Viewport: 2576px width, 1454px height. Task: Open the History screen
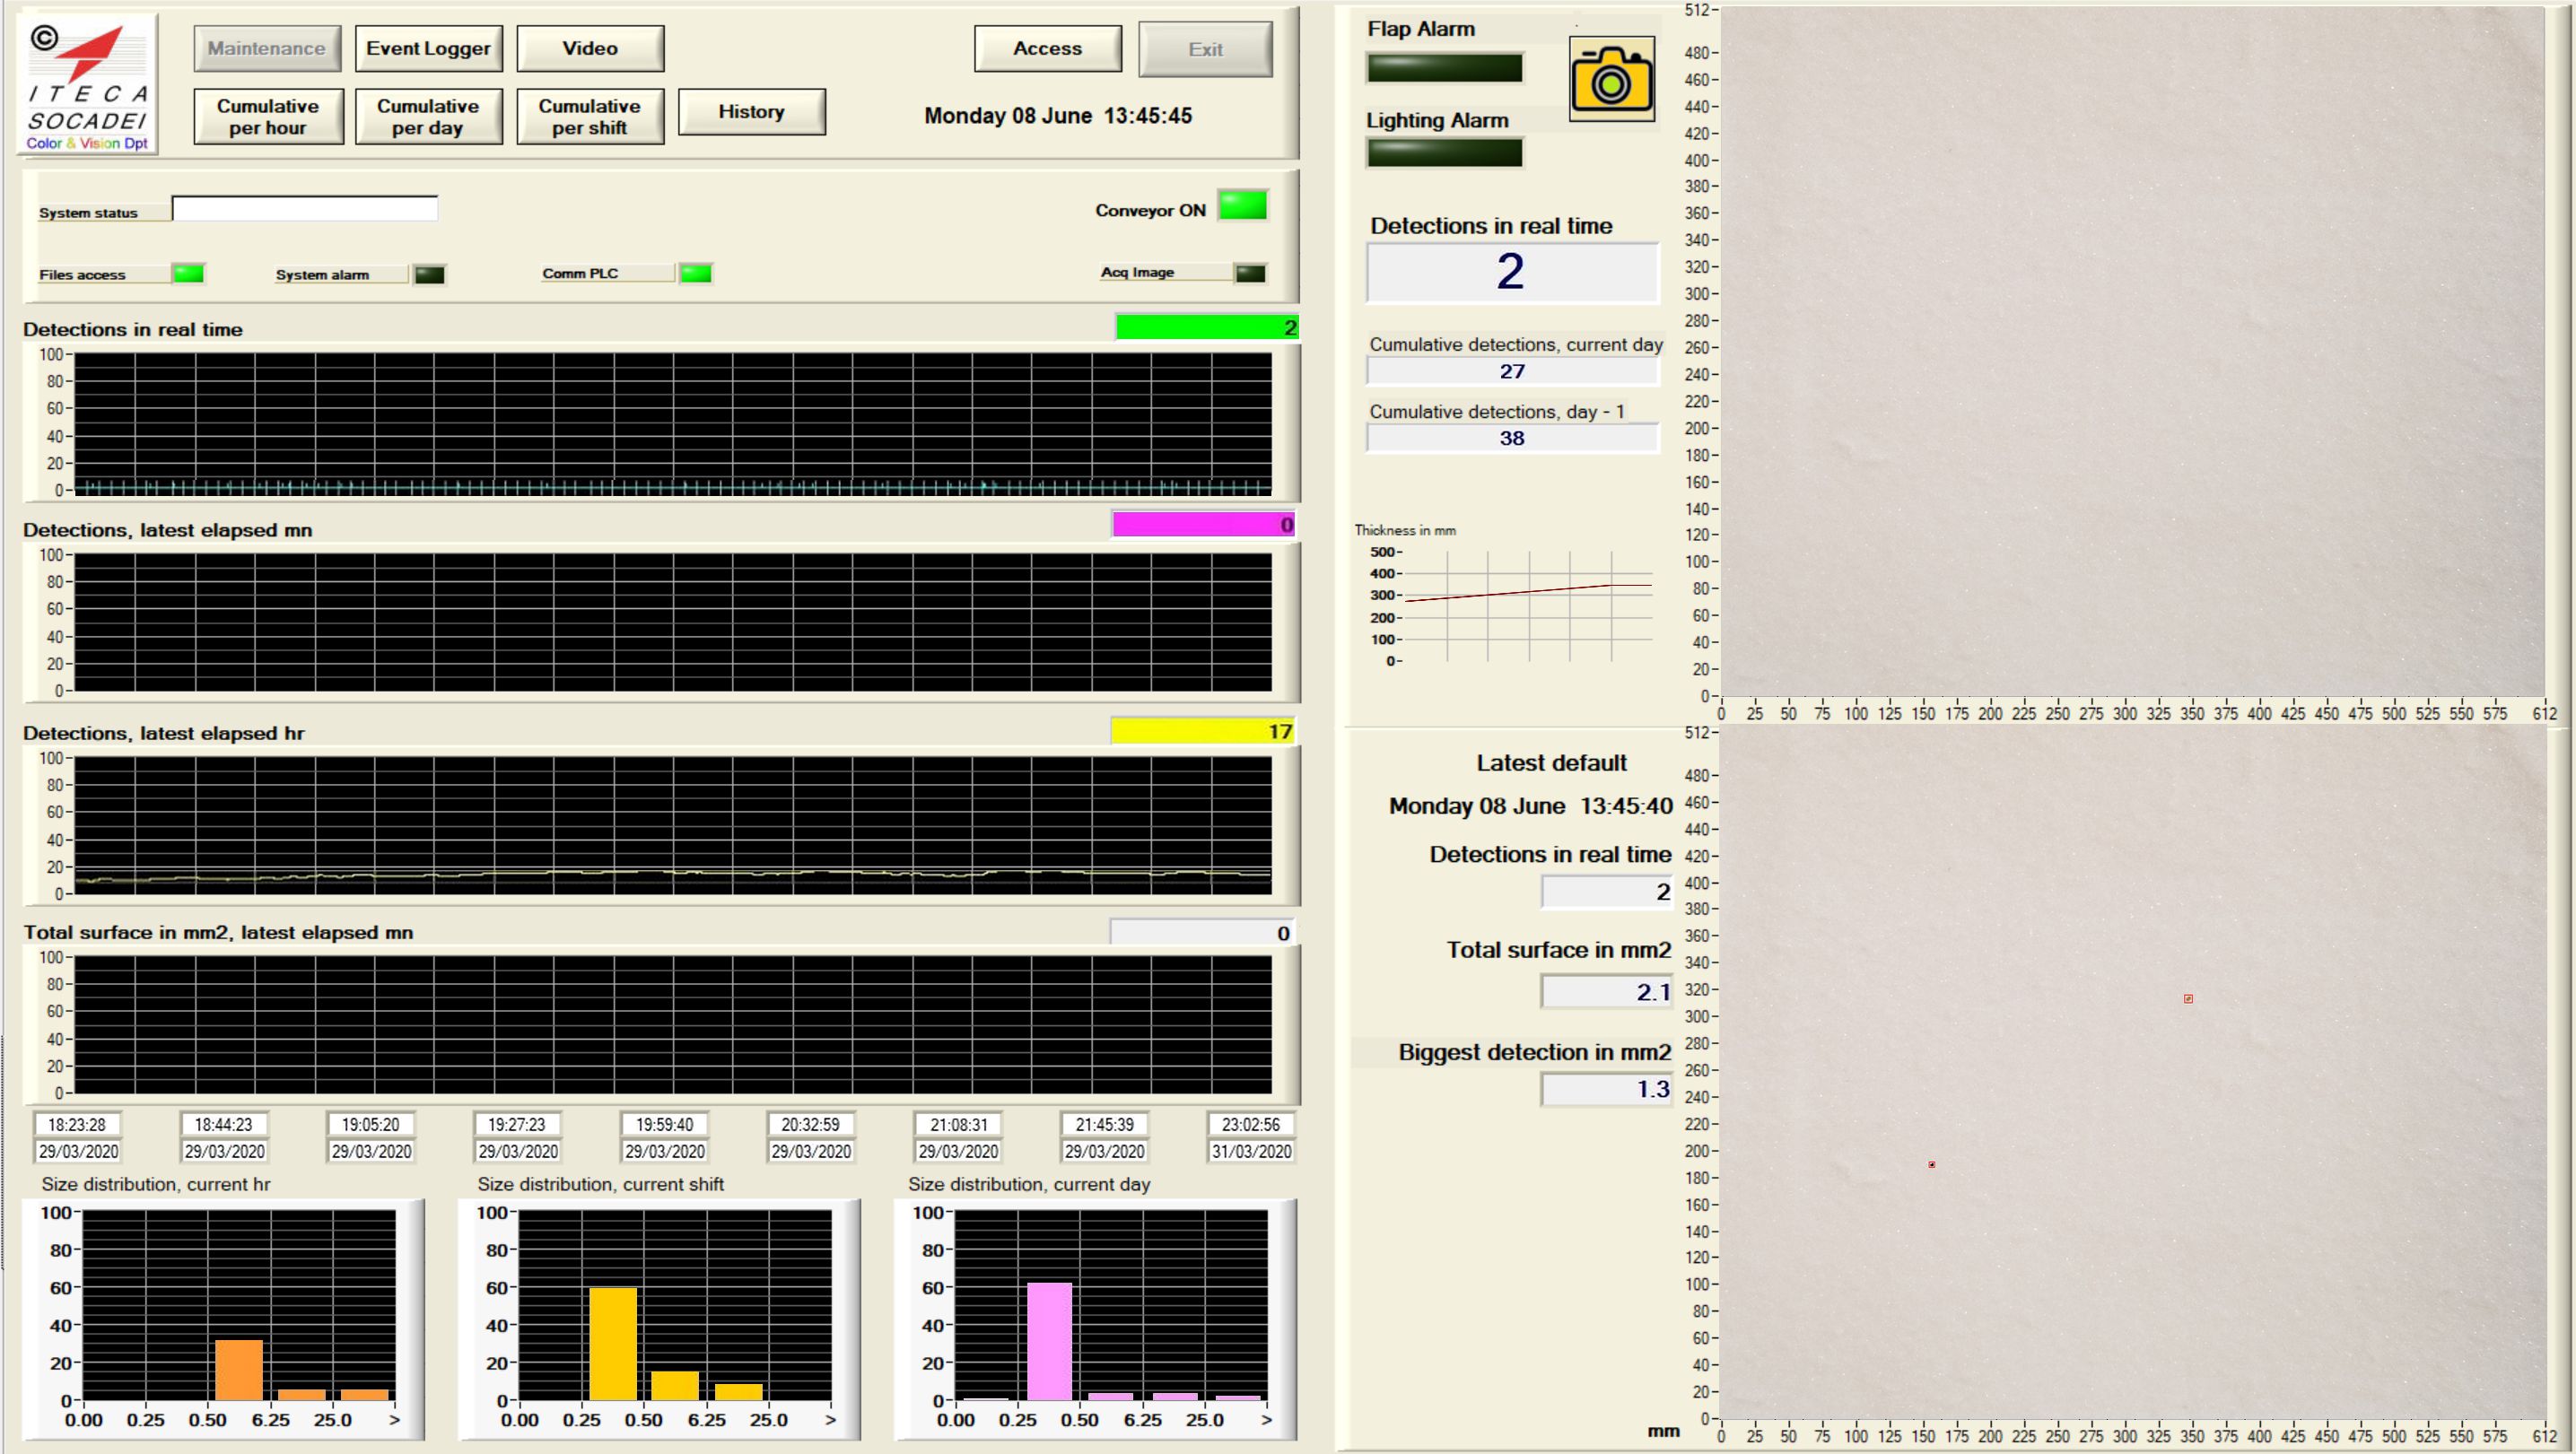pyautogui.click(x=751, y=112)
